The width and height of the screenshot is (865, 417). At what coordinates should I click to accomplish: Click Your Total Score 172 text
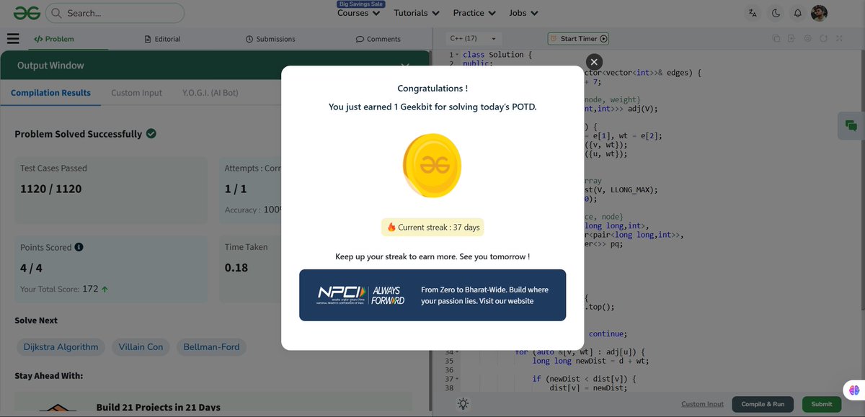click(64, 289)
